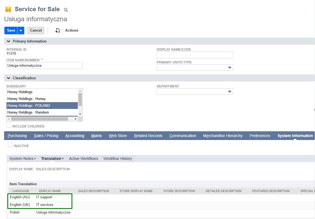Viewport: 315px width, 219px height.
Task: Open the Accounting tab
Action: (x=75, y=136)
